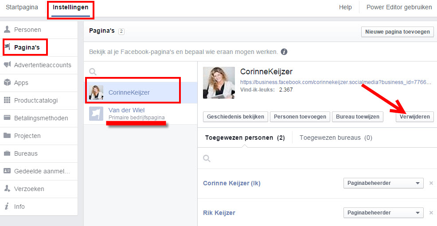Remove Corinne Keijzer with the x button

click(431, 183)
